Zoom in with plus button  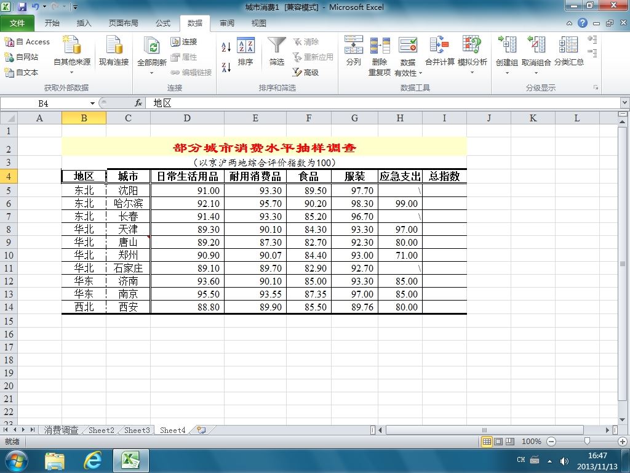(x=623, y=442)
